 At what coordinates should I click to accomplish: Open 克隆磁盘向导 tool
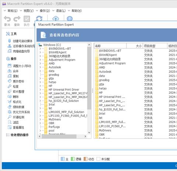pyautogui.click(x=19, y=51)
